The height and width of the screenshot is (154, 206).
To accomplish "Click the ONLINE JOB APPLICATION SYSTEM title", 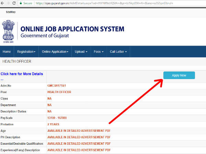I will (72, 29).
